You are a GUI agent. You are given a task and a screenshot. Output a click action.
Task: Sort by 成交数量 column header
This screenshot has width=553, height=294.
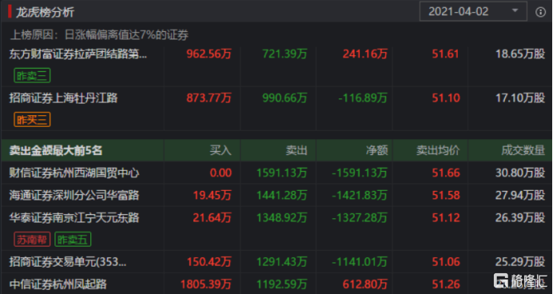(x=523, y=150)
